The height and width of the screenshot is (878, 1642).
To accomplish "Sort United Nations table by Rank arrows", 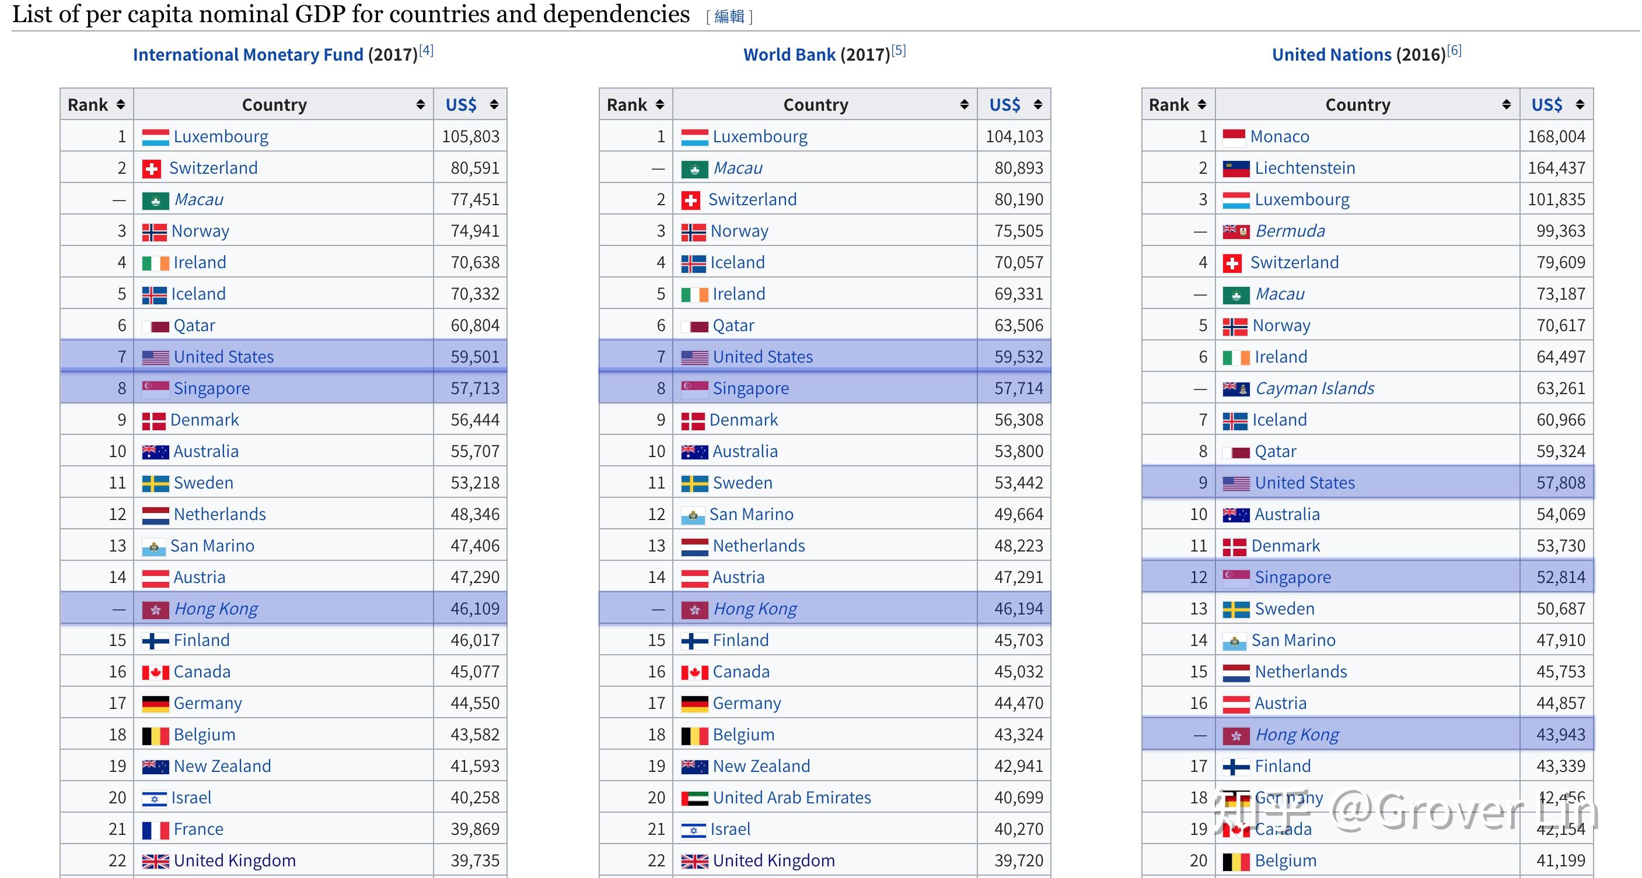I will coord(1201,104).
